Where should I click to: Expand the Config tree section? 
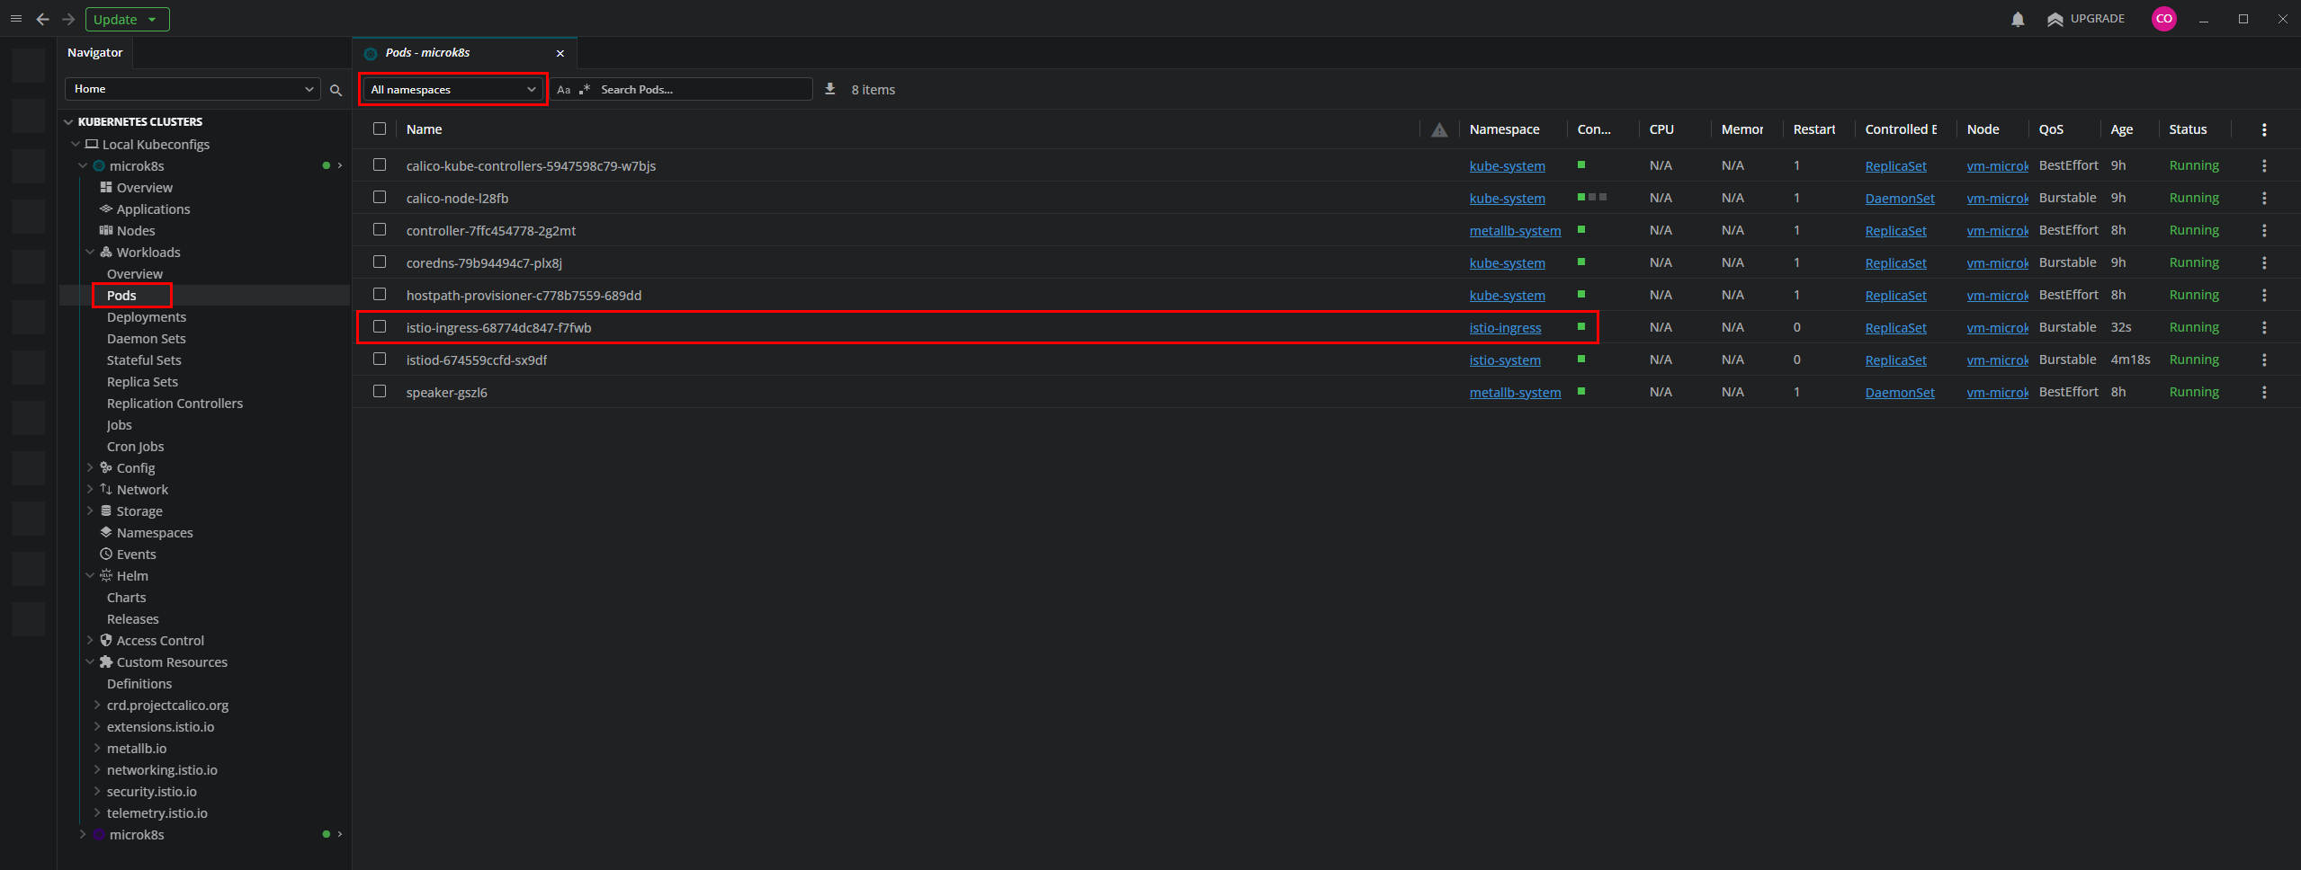90,468
